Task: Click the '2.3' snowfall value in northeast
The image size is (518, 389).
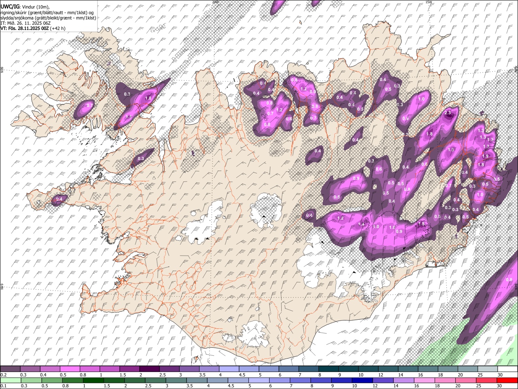Action: tap(448, 113)
